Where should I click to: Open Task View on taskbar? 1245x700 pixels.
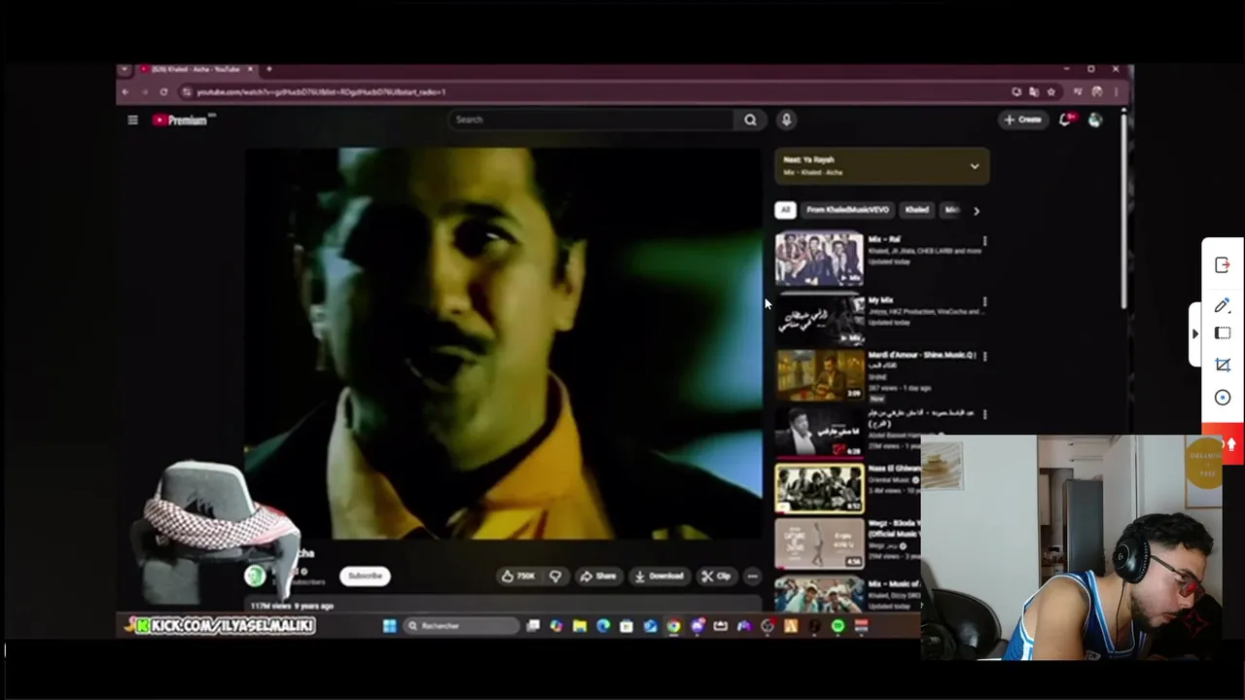tap(533, 626)
